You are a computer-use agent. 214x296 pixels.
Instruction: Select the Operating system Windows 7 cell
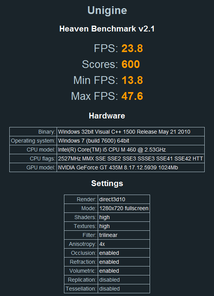click(131, 141)
